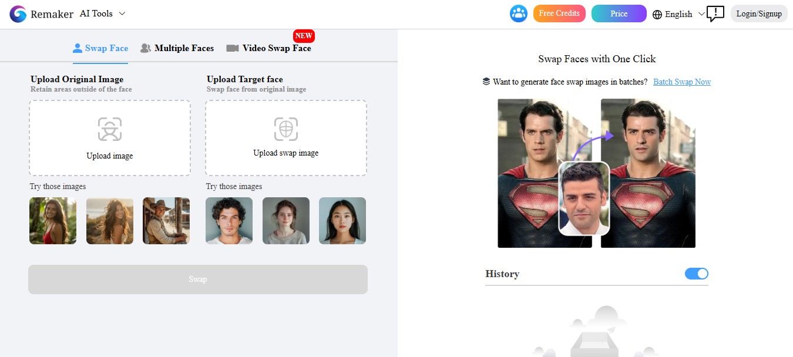Open the Video Swap Face tab
The image size is (793, 357).
(x=269, y=48)
